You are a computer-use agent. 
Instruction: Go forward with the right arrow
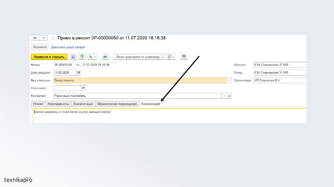(43, 38)
